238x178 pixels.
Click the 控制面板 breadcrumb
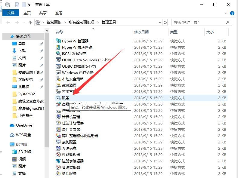coord(54,22)
